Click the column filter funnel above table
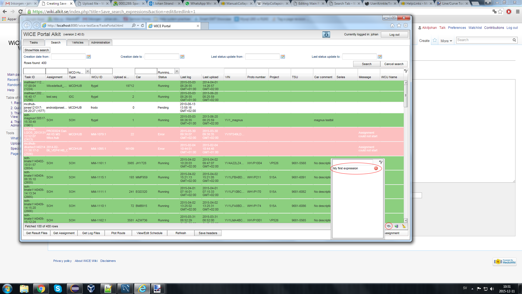This screenshot has height=294, width=522. coord(406,71)
